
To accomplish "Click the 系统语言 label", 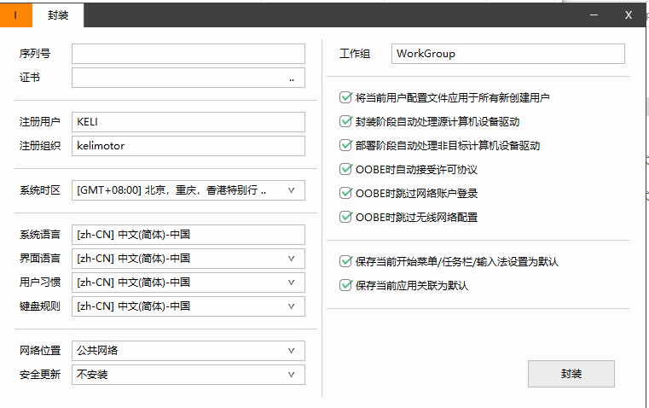I will click(40, 235).
